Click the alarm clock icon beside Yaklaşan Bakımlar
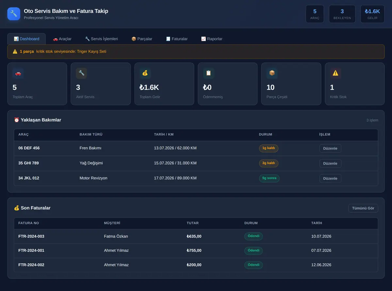The height and width of the screenshot is (291, 392). point(17,120)
